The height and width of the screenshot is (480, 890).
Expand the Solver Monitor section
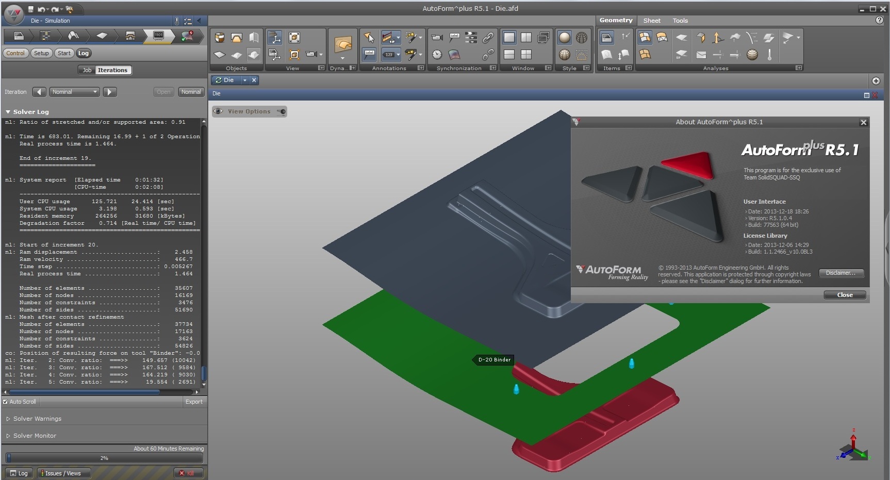(8, 436)
